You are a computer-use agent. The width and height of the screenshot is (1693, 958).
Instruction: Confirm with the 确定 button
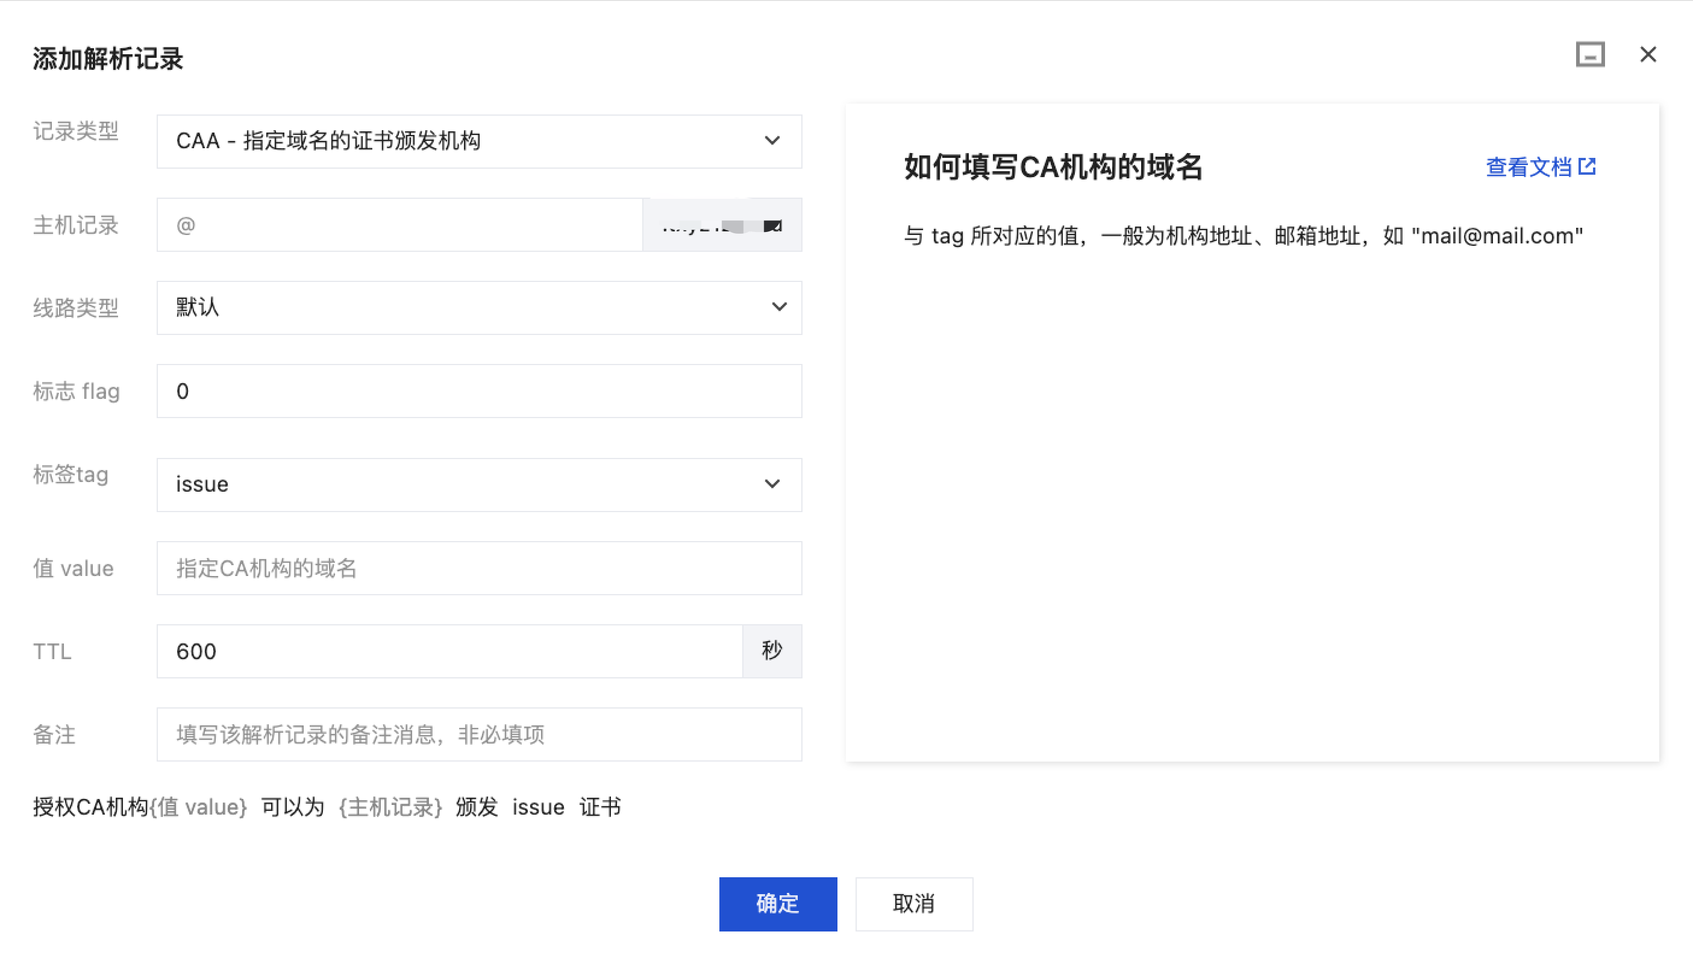coord(777,904)
